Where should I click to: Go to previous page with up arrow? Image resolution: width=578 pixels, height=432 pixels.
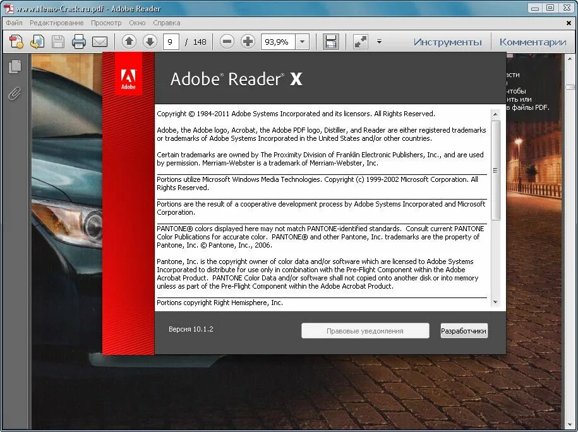[x=129, y=41]
